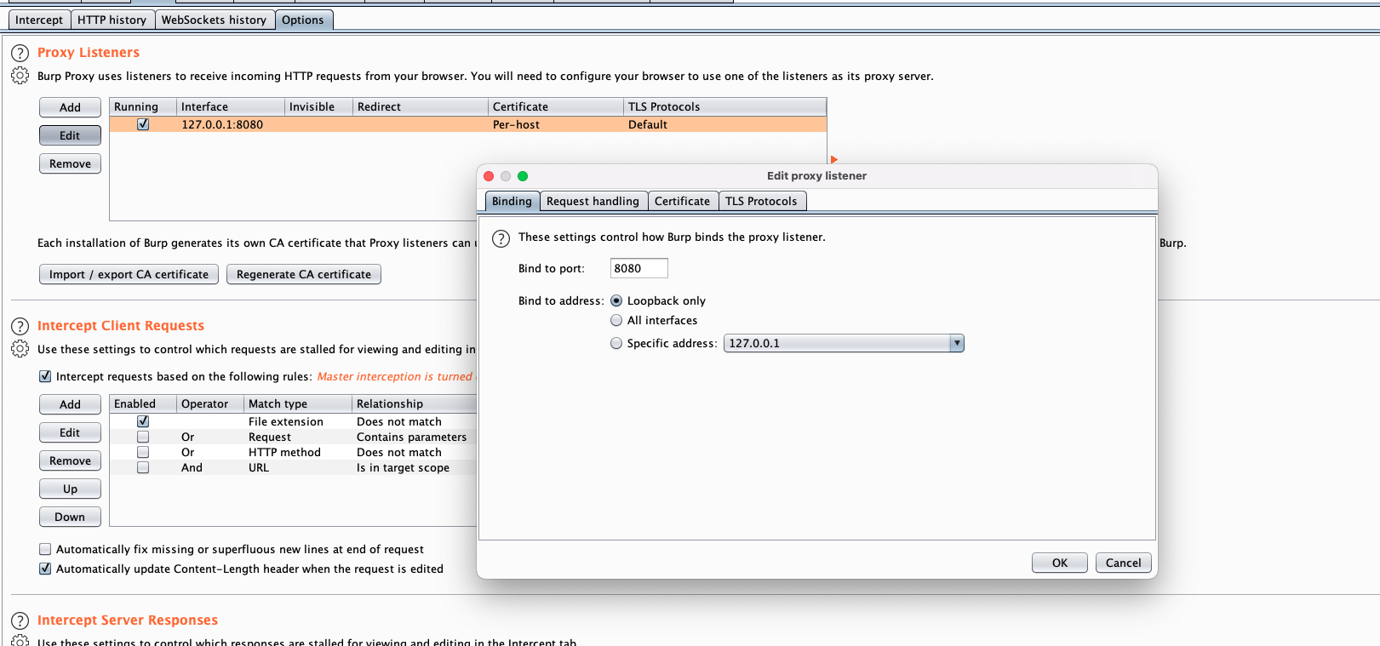This screenshot has height=646, width=1380.
Task: Click the Operator column header in rules table
Action: [210, 403]
